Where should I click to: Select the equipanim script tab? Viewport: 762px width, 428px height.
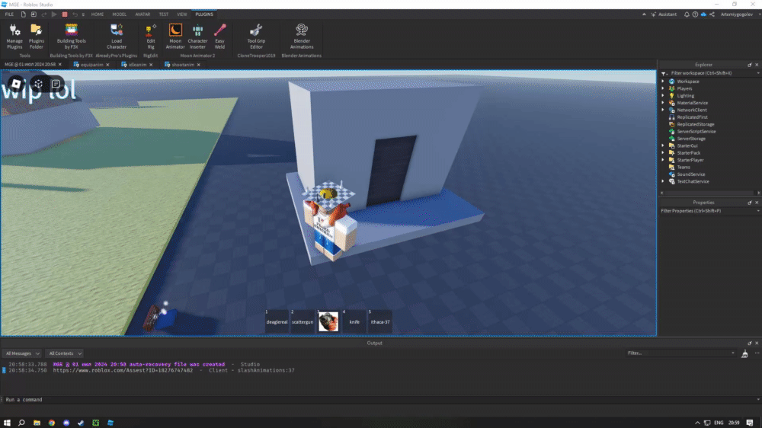click(x=92, y=65)
